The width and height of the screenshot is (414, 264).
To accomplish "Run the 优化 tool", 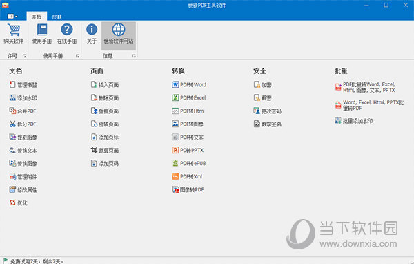I will coord(19,203).
